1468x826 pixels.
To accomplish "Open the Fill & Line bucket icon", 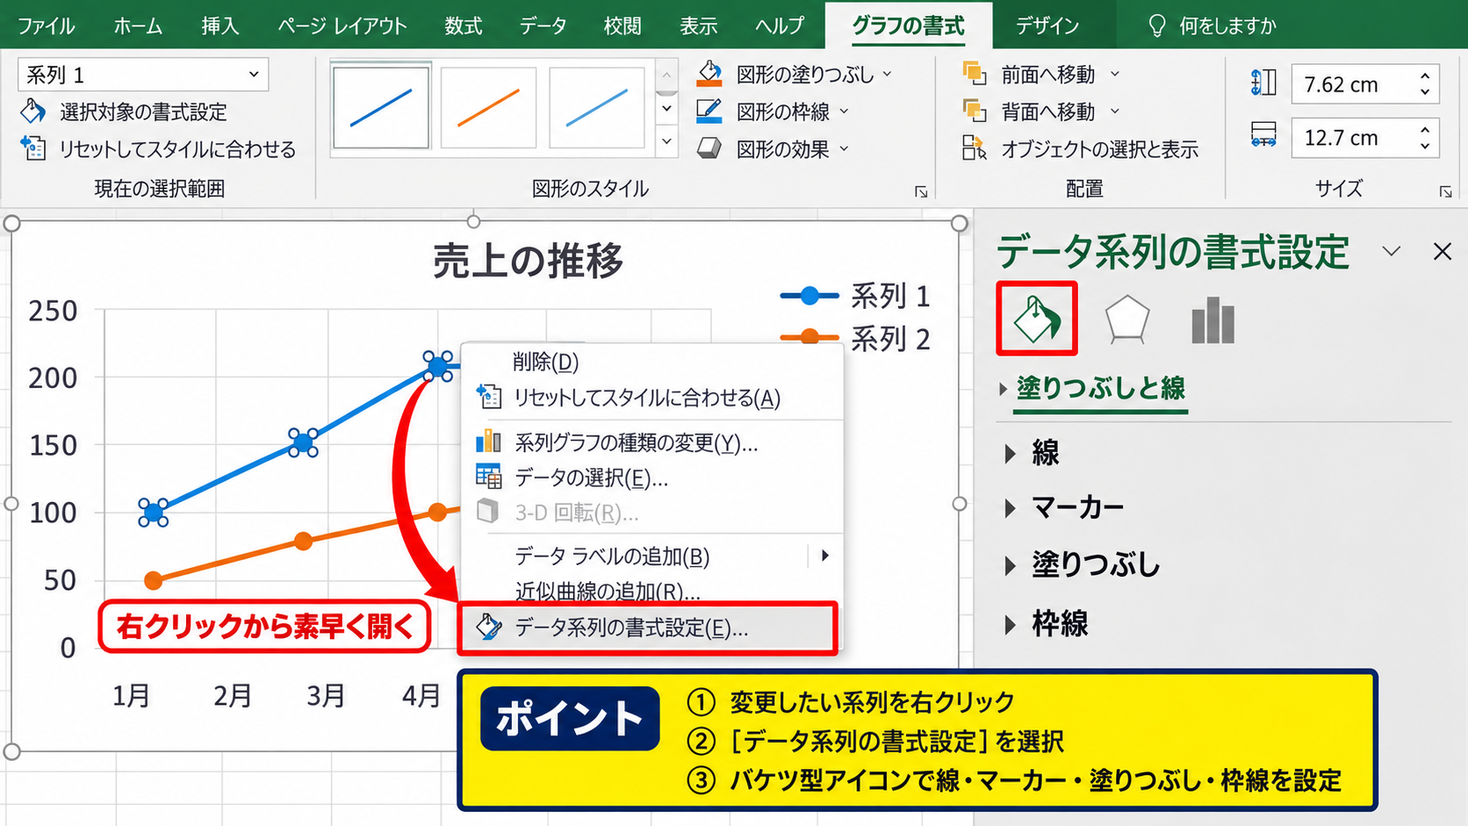I will [x=1037, y=319].
